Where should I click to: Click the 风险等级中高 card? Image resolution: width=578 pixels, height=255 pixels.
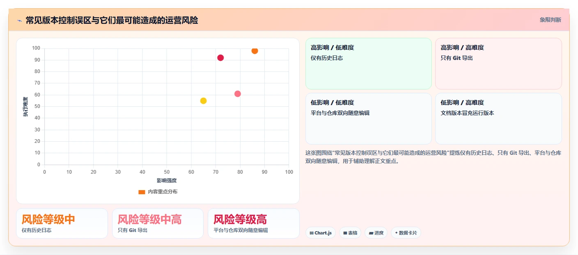point(158,223)
